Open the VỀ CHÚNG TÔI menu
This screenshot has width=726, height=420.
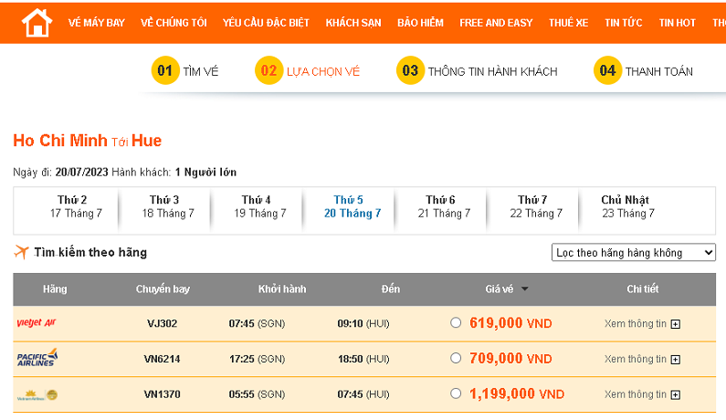[x=174, y=23]
